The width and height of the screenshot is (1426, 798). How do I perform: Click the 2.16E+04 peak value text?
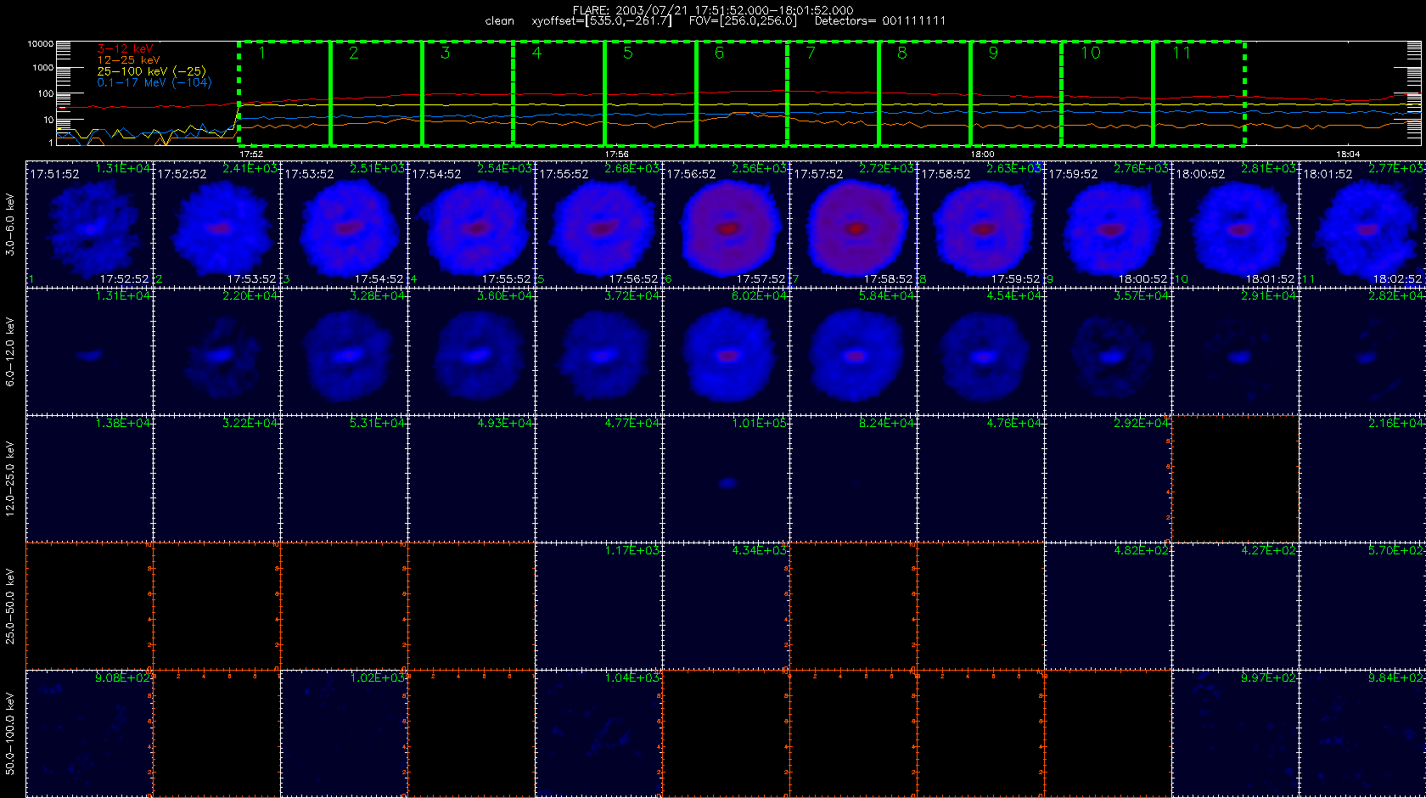tap(1396, 423)
